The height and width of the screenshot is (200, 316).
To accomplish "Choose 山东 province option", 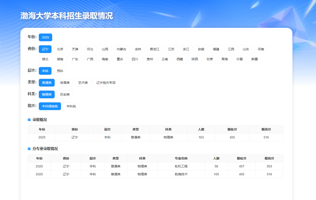I will coord(246,49).
